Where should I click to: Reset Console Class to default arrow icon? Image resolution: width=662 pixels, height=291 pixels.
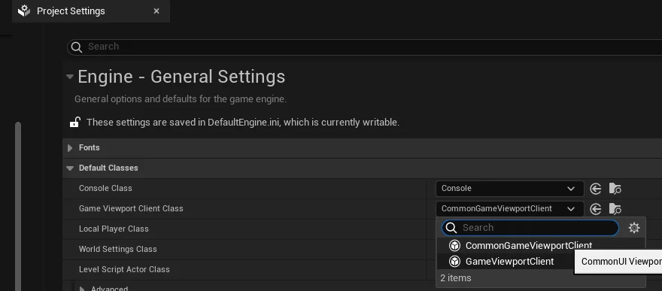click(x=595, y=189)
